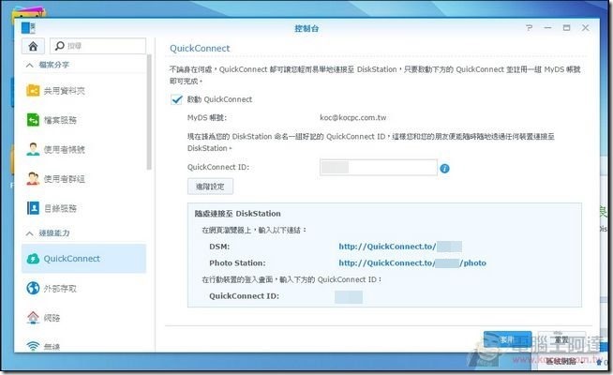The image size is (613, 375).
Task: Click the help question mark icon
Action: click(x=529, y=28)
